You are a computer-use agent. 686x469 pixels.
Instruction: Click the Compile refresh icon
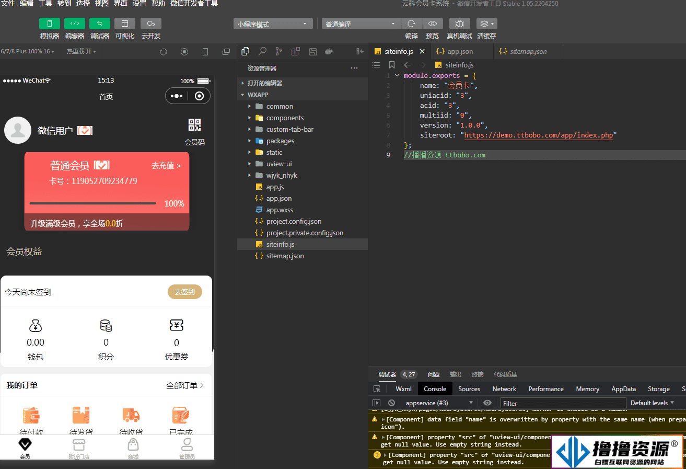[x=412, y=24]
